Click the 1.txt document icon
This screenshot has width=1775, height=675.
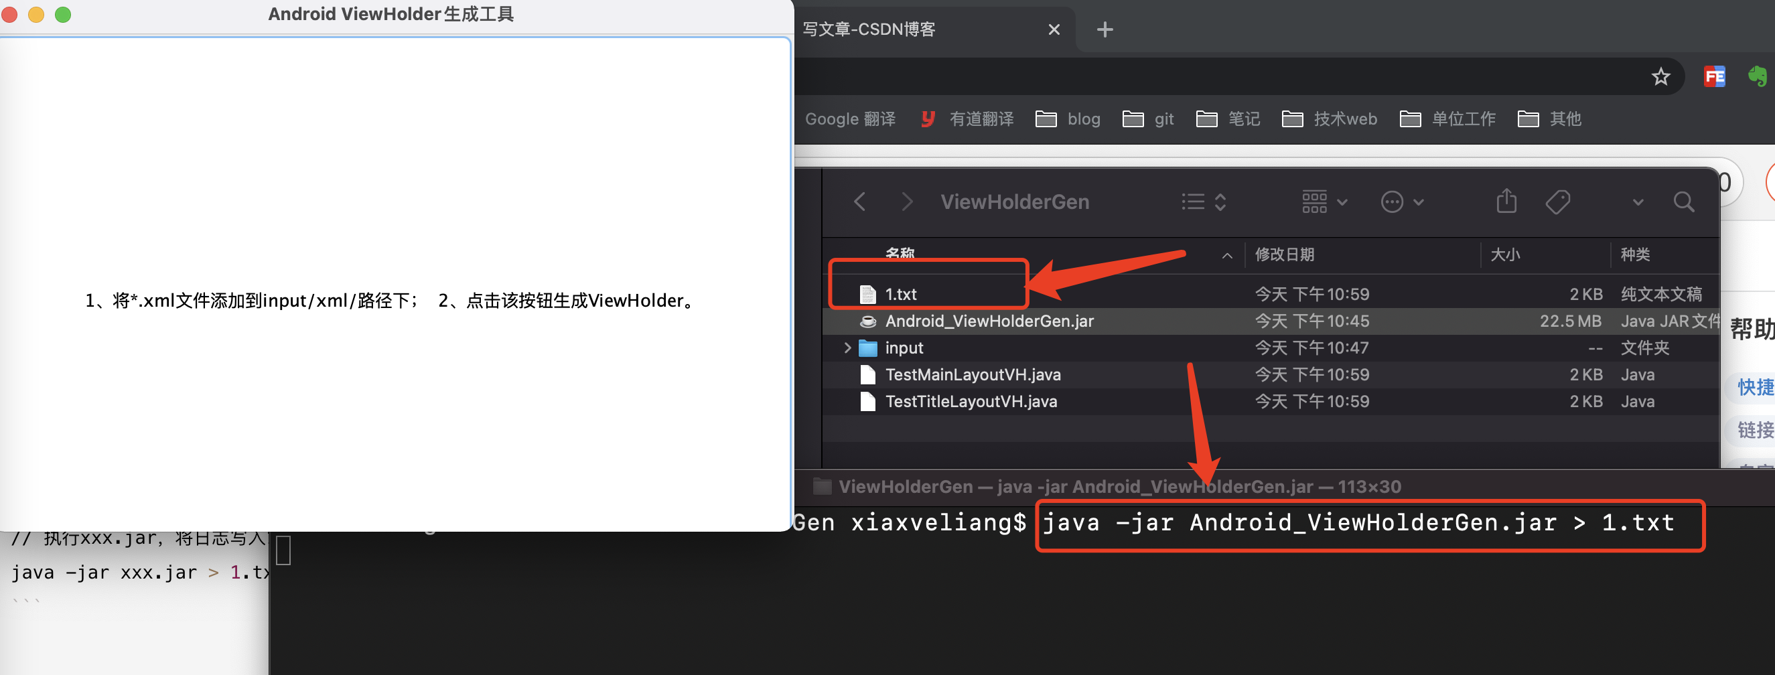tap(867, 294)
